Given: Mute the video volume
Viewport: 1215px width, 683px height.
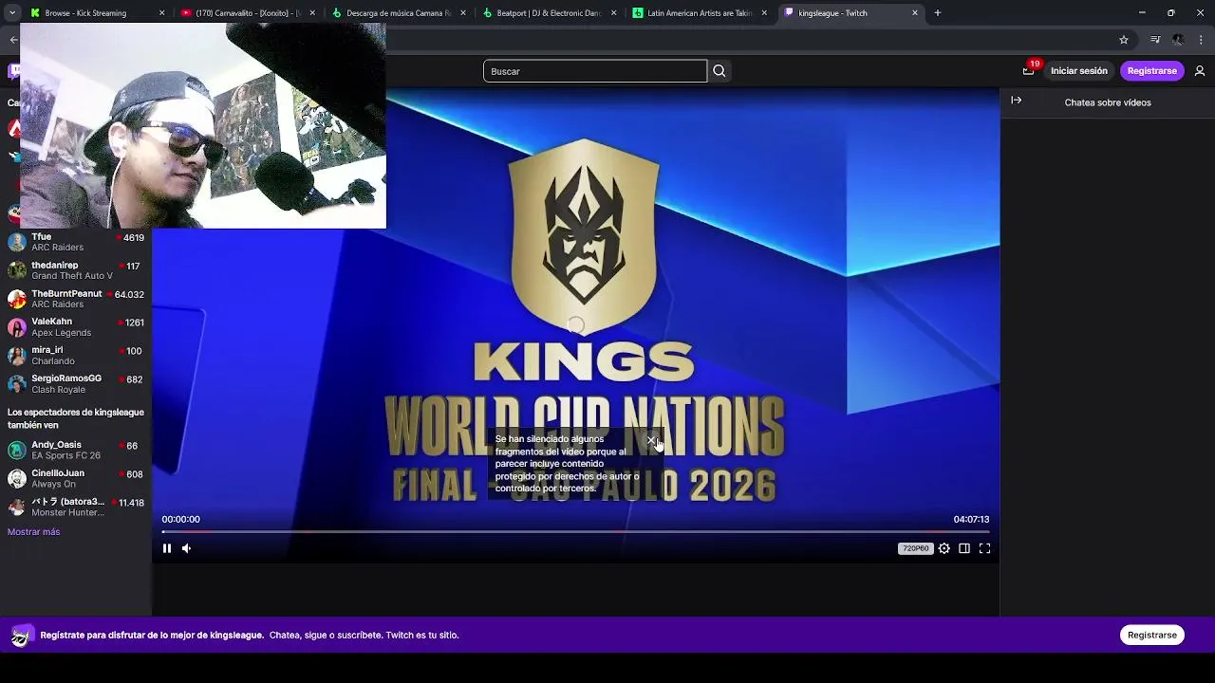Looking at the screenshot, I should [186, 548].
